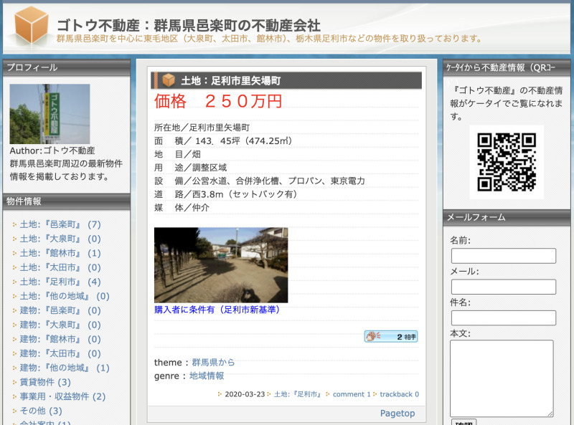Click the 所在地／足利市里矢場町 line
This screenshot has height=425, width=574.
(202, 128)
